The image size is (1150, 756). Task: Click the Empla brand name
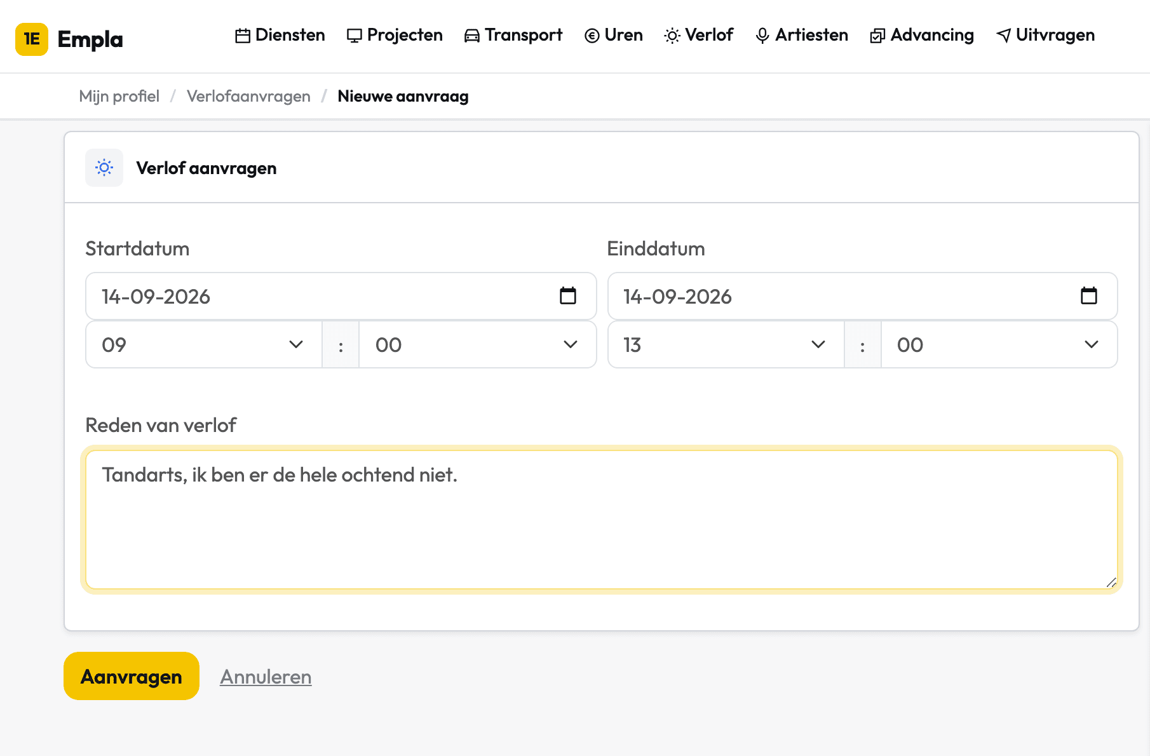tap(90, 39)
